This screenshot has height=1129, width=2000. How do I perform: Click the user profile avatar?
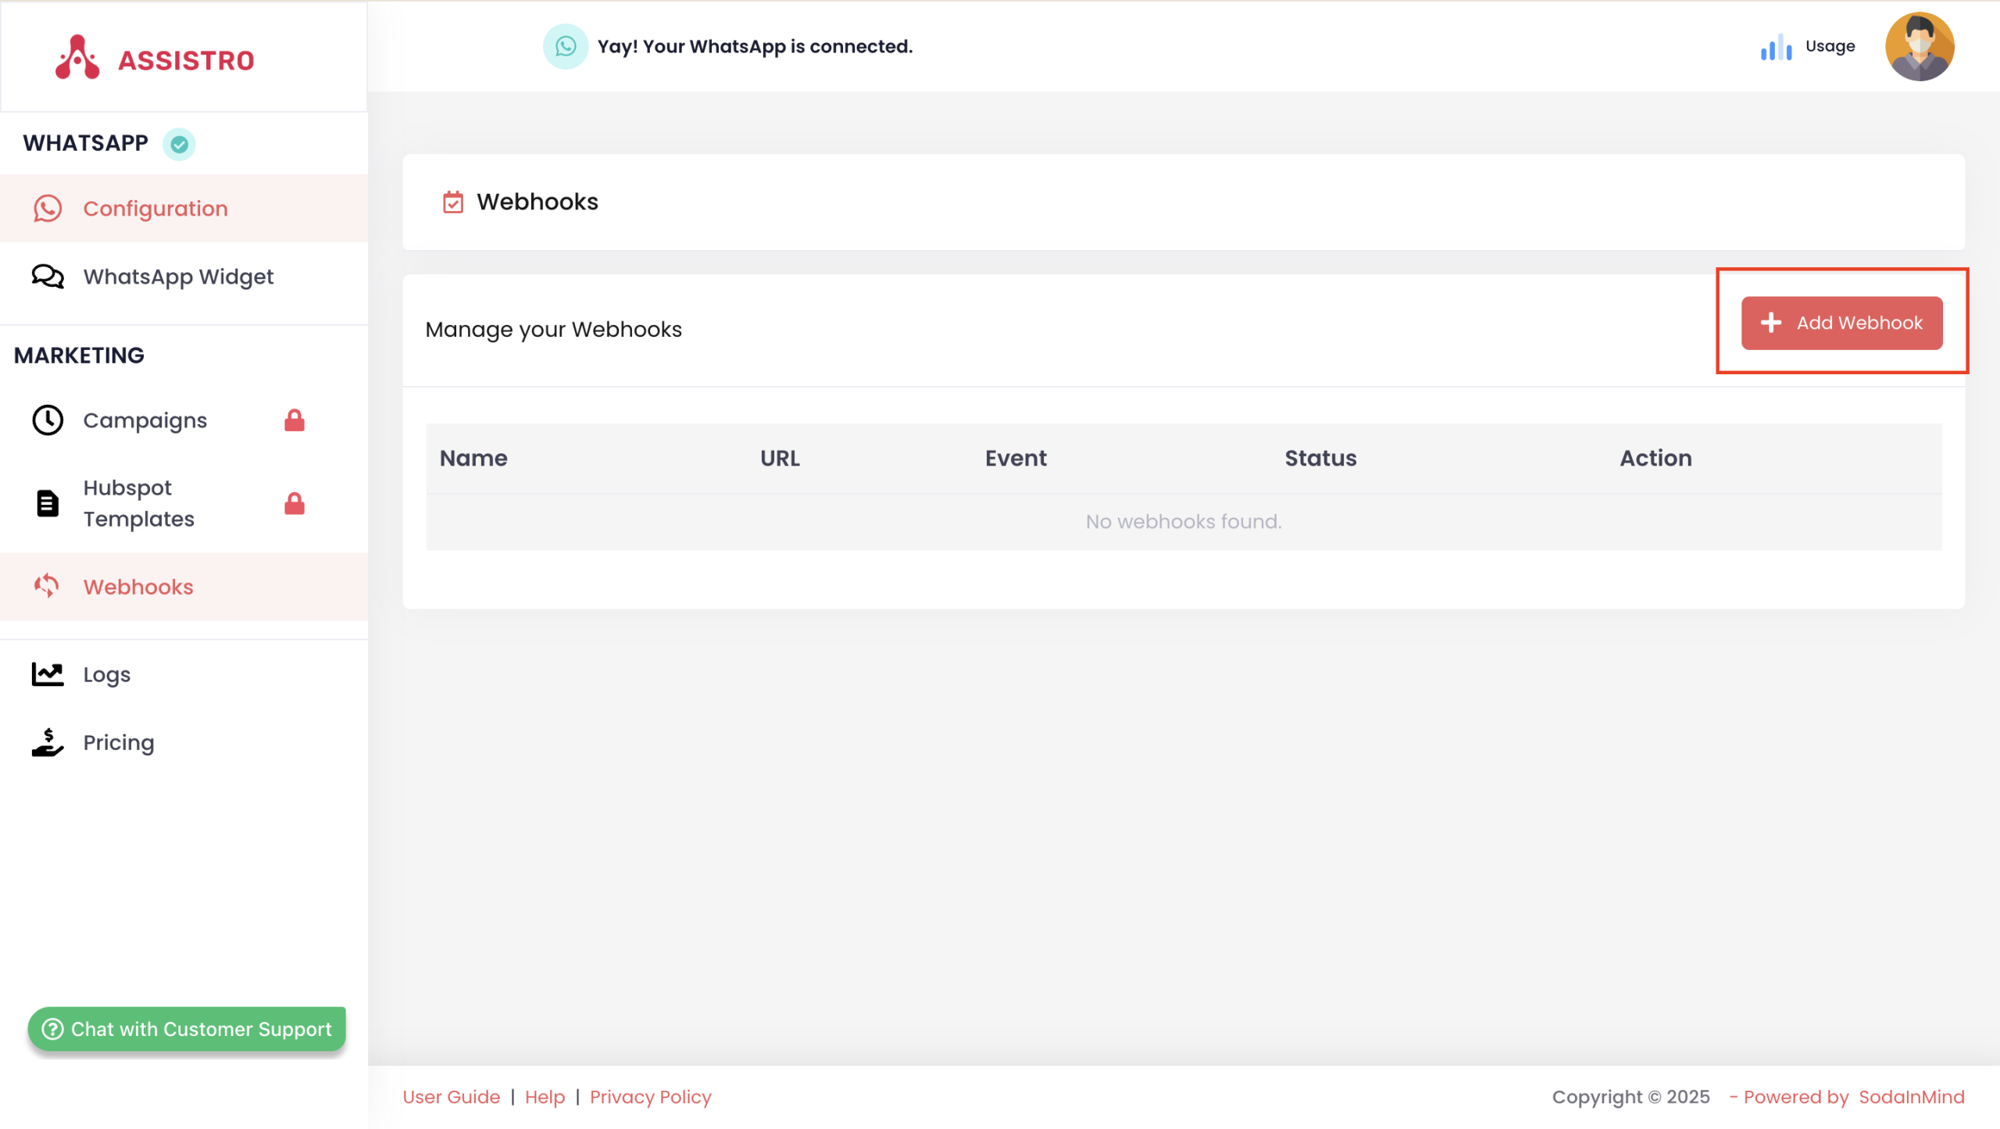1919,46
